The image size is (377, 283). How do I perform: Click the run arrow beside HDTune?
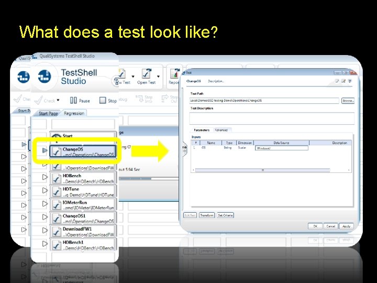pos(45,190)
